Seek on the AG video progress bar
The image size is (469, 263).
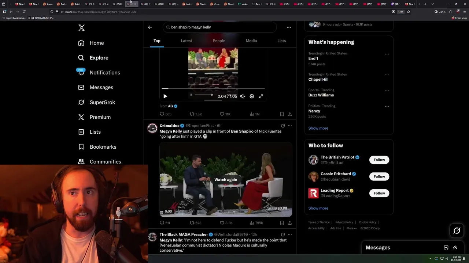point(213,88)
